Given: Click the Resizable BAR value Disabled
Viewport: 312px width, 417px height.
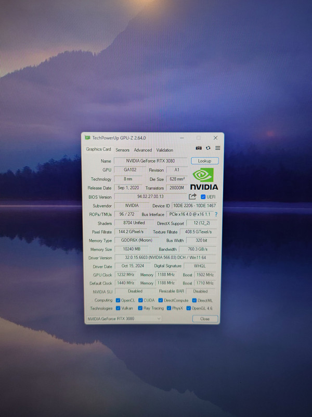Looking at the screenshot, I should (200, 291).
